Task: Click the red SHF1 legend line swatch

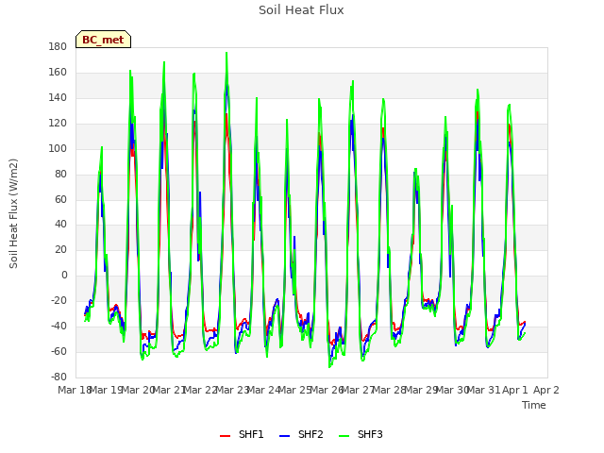Action: (225, 436)
